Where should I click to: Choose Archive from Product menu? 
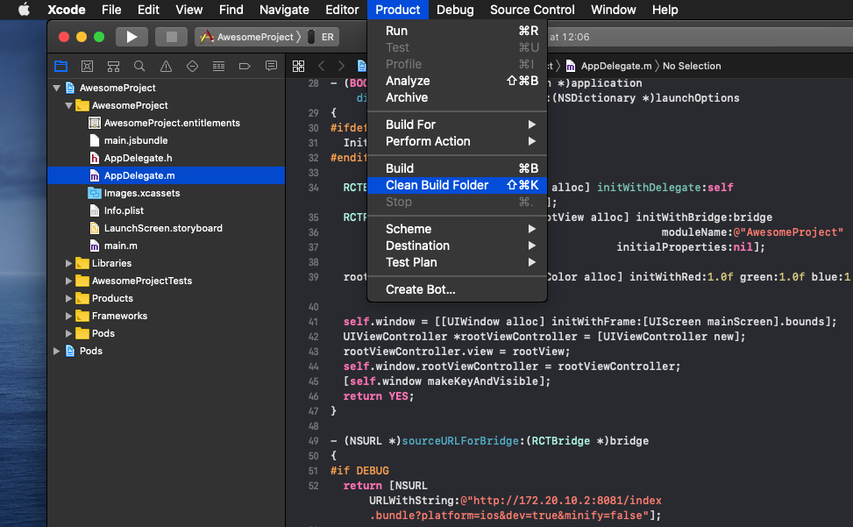click(457, 97)
